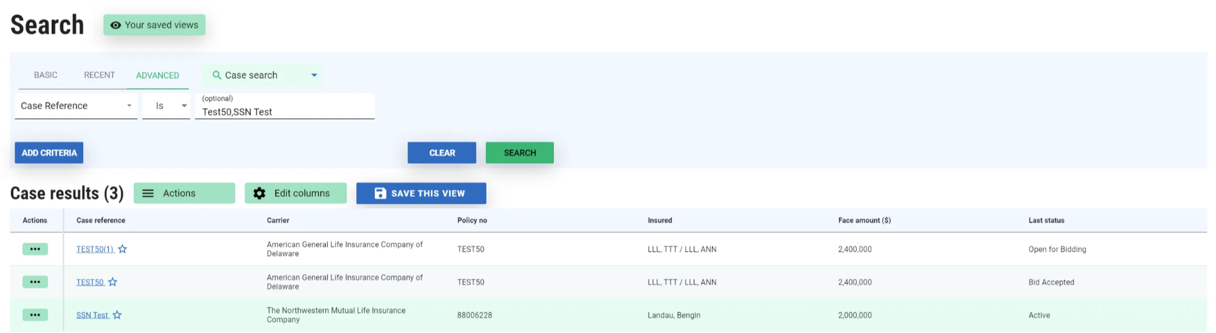Click the ellipsis button in SSN Test row
Screen dimensions: 1216x333
coord(35,315)
